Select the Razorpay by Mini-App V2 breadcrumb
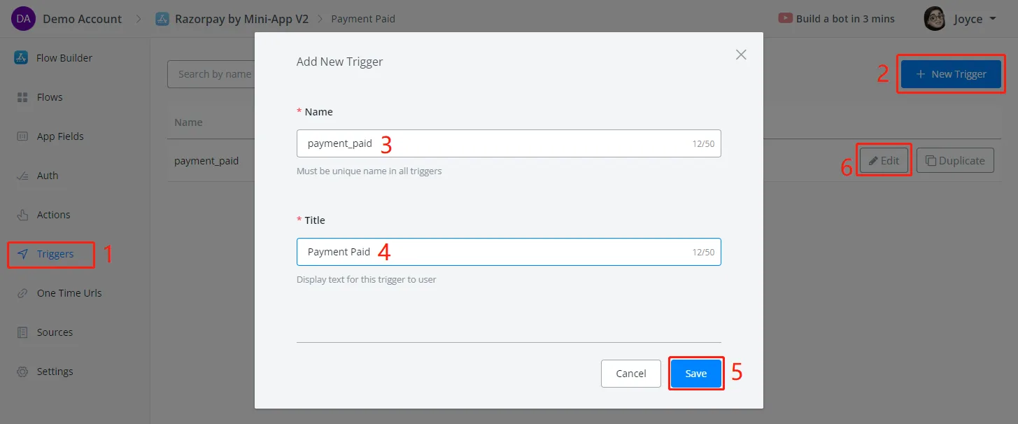The width and height of the screenshot is (1018, 424). coord(232,19)
